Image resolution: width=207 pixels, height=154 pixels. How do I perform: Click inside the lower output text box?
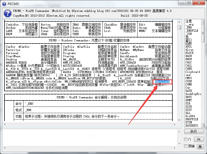(x=90, y=138)
